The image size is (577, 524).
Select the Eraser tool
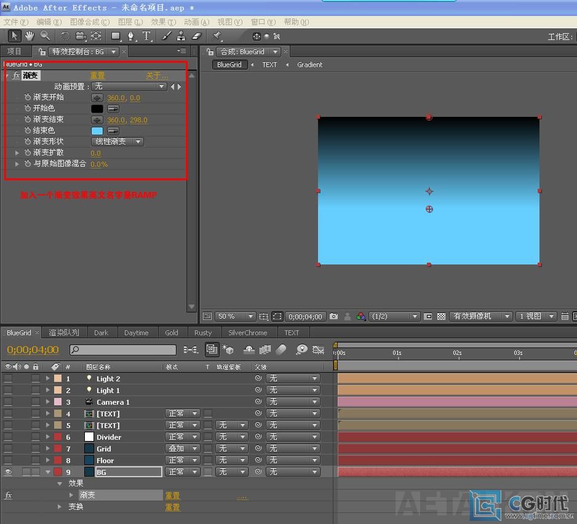click(197, 36)
